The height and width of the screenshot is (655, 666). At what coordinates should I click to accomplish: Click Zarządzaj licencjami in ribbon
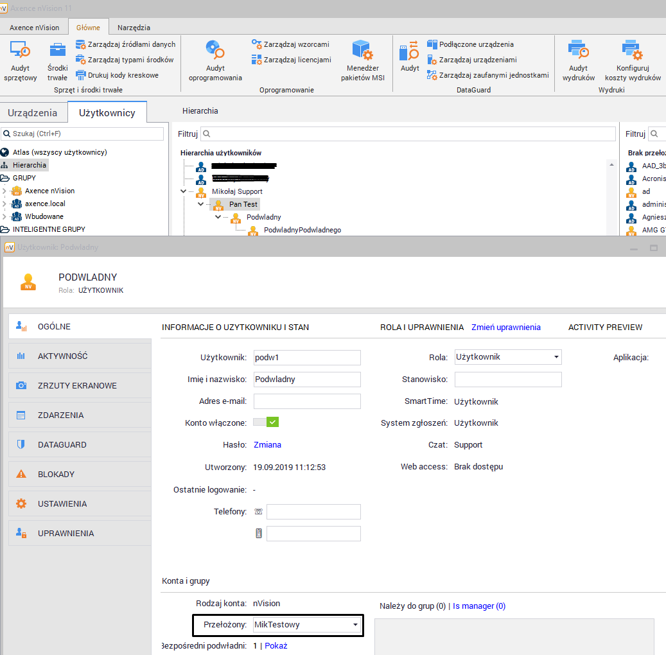[x=292, y=60]
